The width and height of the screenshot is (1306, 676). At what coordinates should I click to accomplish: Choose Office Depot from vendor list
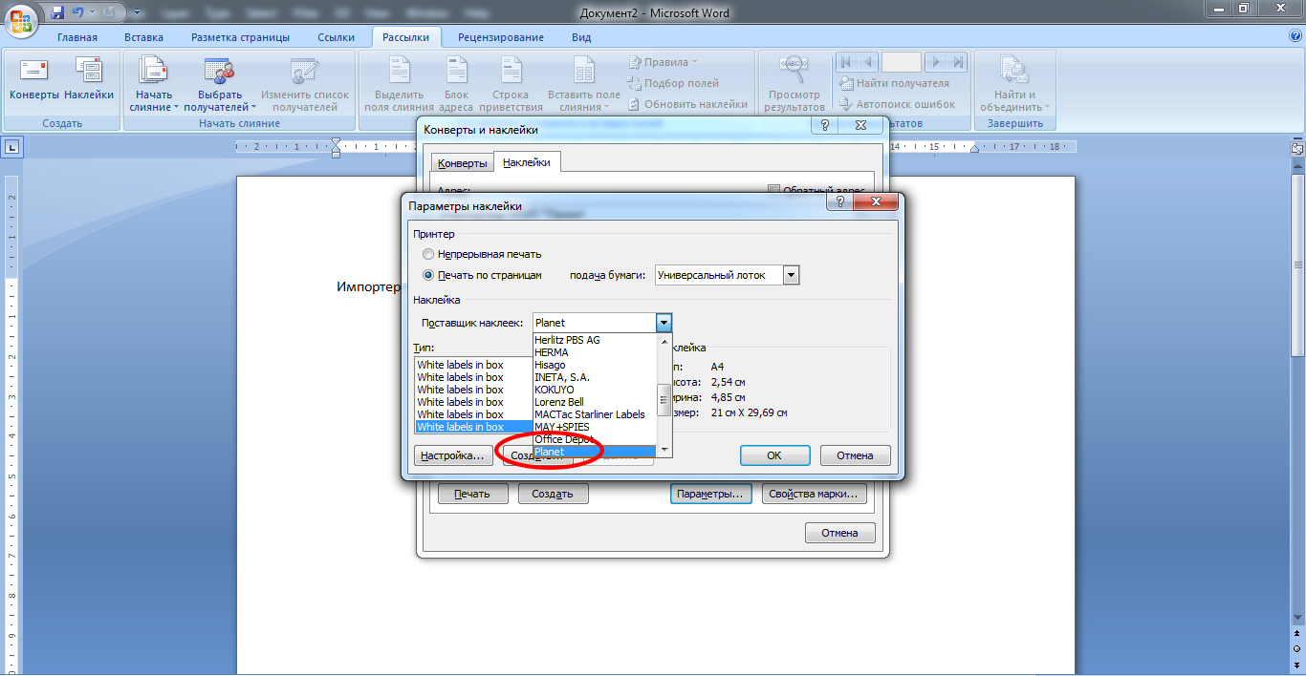[595, 439]
